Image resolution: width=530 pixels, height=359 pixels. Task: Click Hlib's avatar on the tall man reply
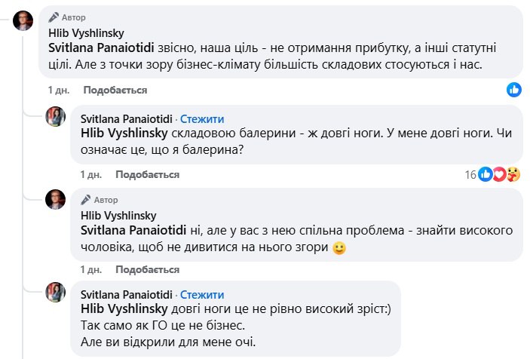[x=57, y=199]
